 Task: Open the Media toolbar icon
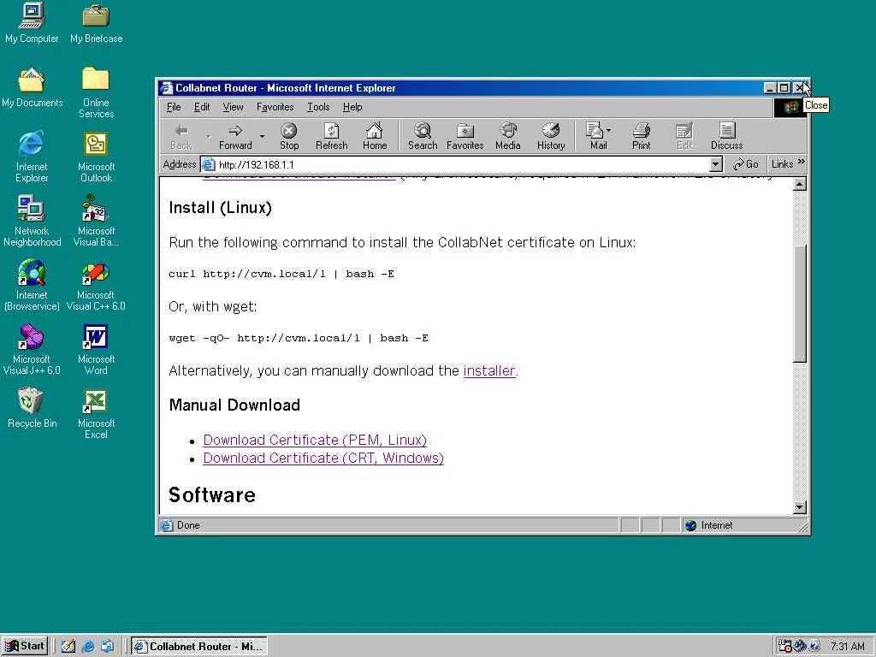click(x=508, y=136)
